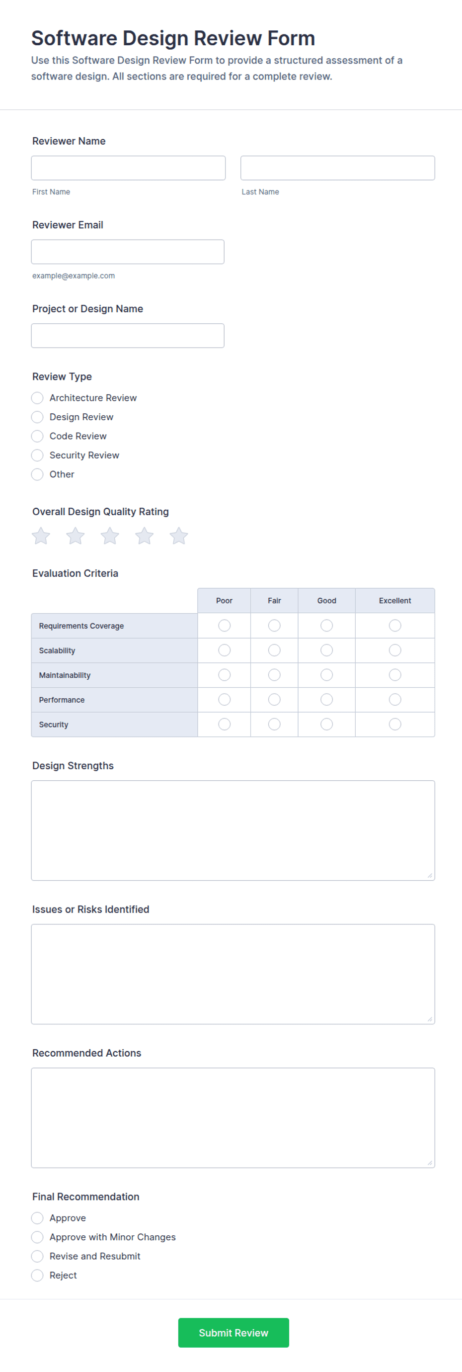
Task: Set rating to four stars
Action: click(x=144, y=536)
